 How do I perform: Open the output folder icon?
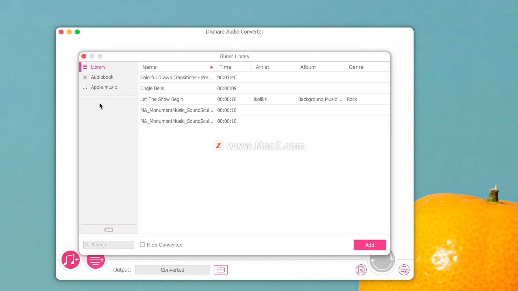pyautogui.click(x=221, y=270)
